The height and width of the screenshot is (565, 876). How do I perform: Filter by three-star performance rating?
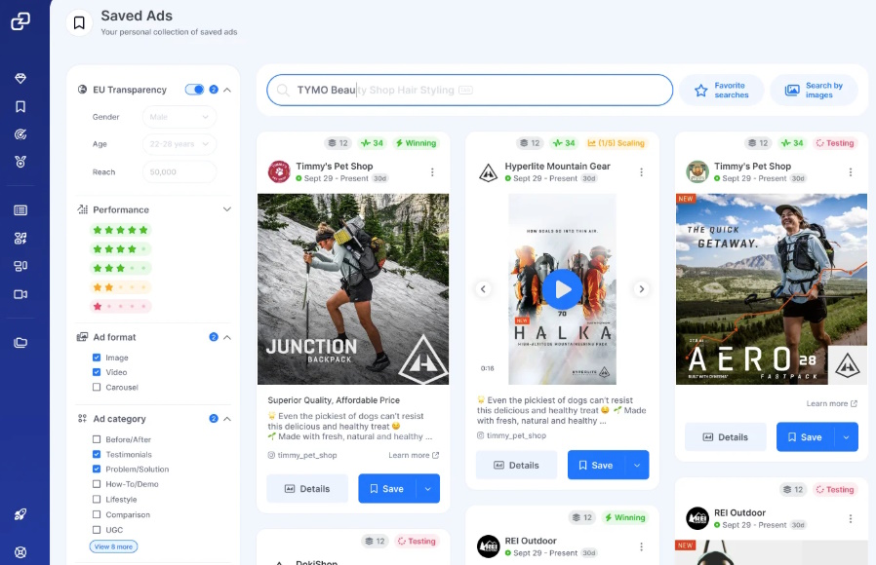pyautogui.click(x=120, y=268)
